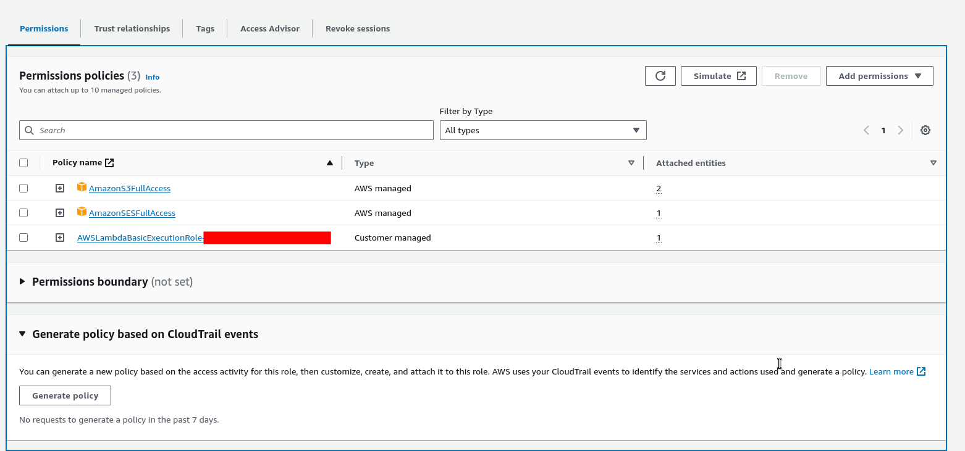
Task: Click attached entities count for AmazonSESFullAccess
Action: coord(659,213)
